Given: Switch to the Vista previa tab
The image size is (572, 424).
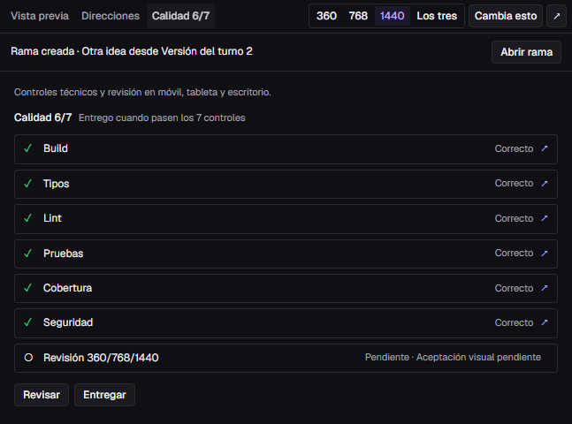Looking at the screenshot, I should [x=40, y=16].
